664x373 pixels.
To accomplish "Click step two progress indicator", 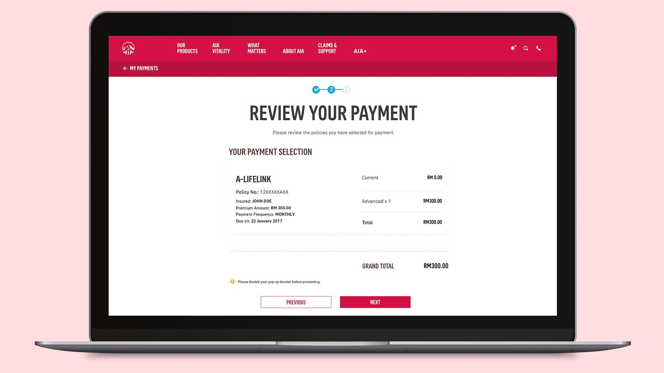I will [x=332, y=89].
